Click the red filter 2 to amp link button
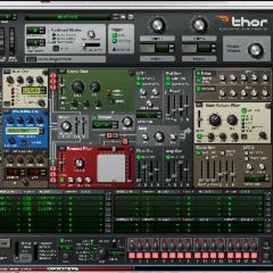Viewport: 273px width, 273px height. click(125, 141)
